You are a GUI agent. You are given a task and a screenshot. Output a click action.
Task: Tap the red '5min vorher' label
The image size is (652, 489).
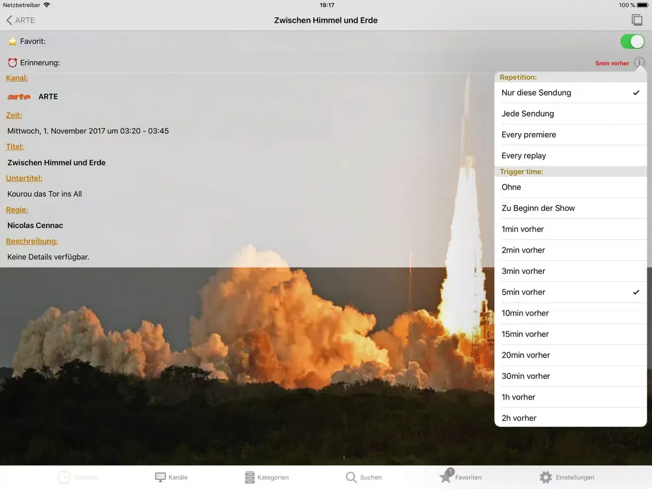(612, 63)
